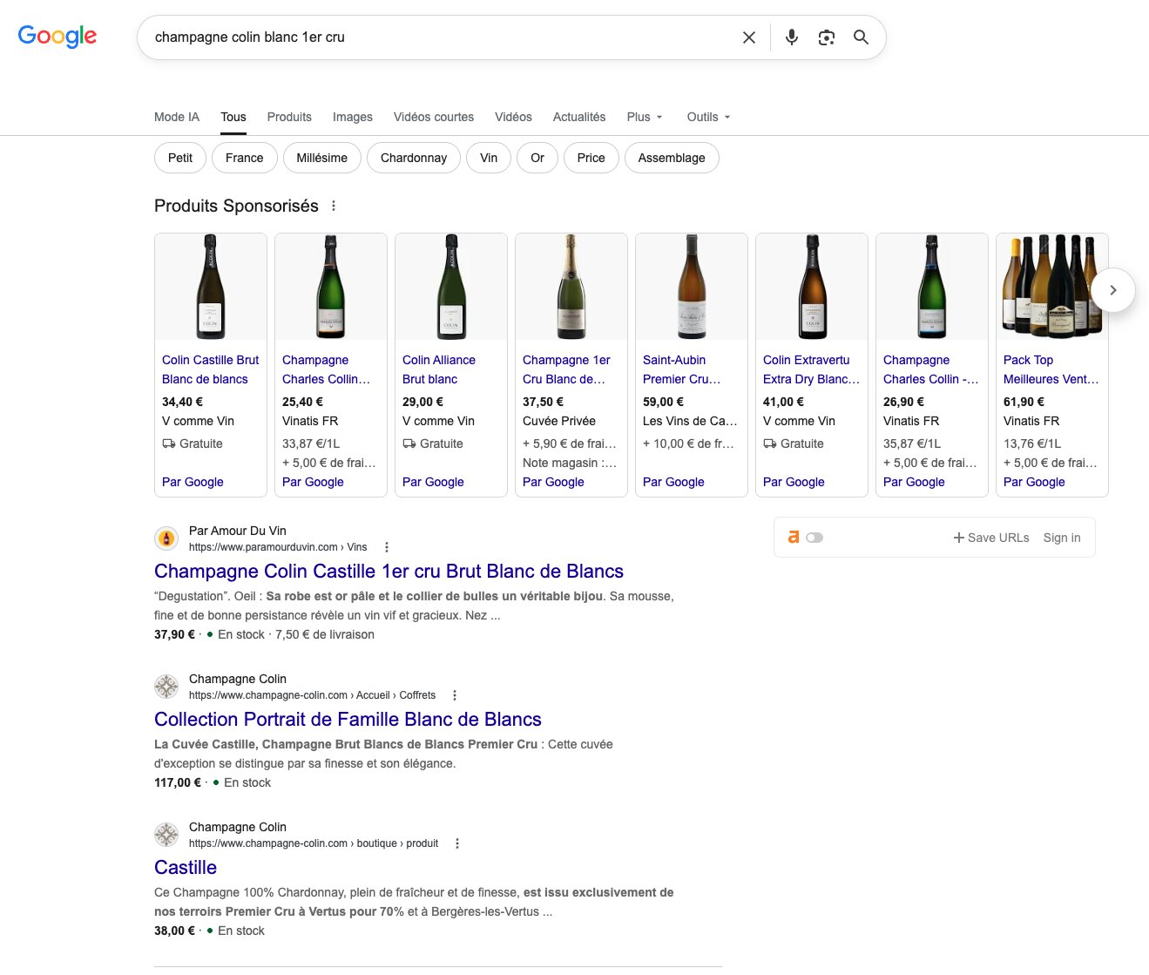
Task: Click Save URLs in the extension bar
Action: click(991, 538)
